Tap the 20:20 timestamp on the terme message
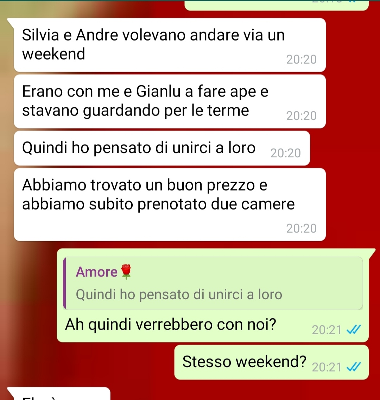 [x=301, y=116]
